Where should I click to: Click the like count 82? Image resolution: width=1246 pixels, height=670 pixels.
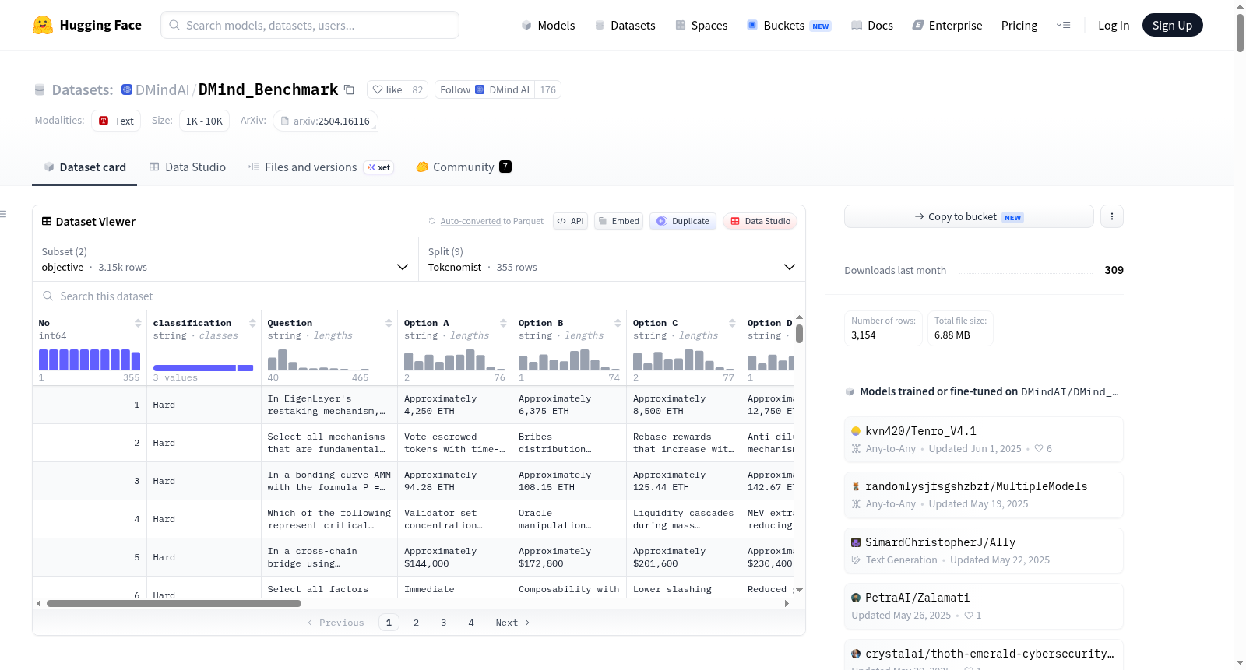pos(417,89)
